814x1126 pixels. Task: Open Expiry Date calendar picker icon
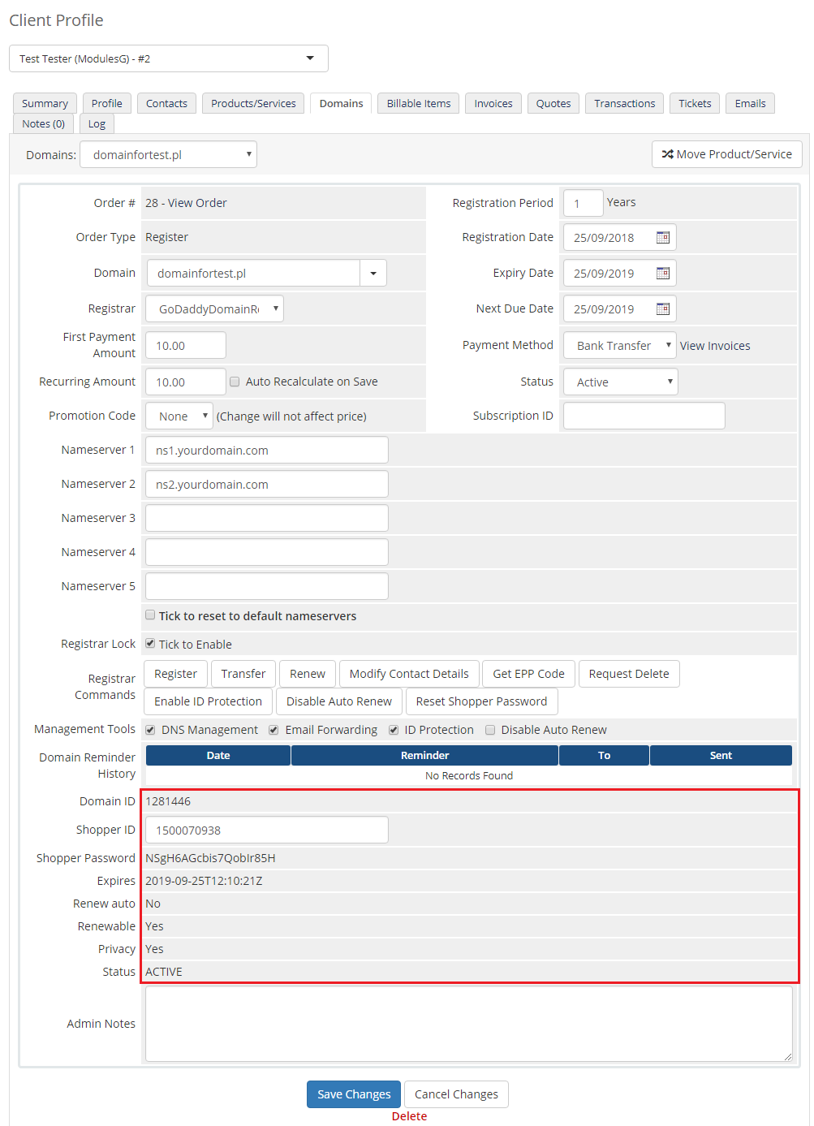click(x=663, y=274)
